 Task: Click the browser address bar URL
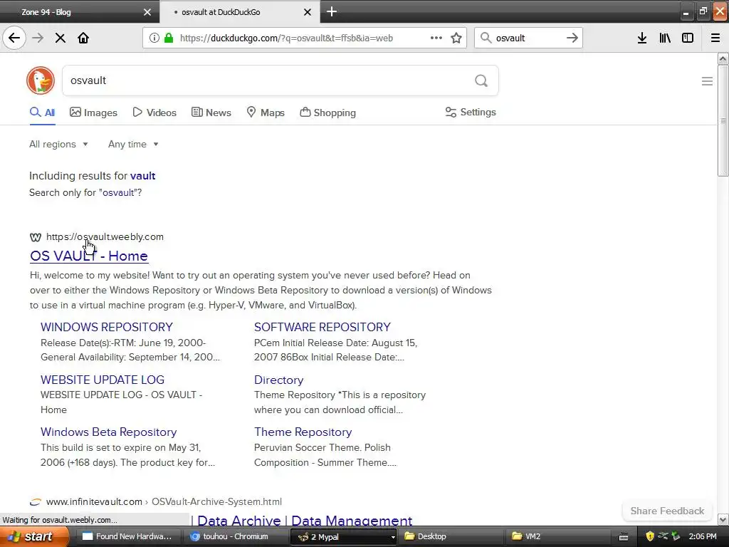pos(286,38)
